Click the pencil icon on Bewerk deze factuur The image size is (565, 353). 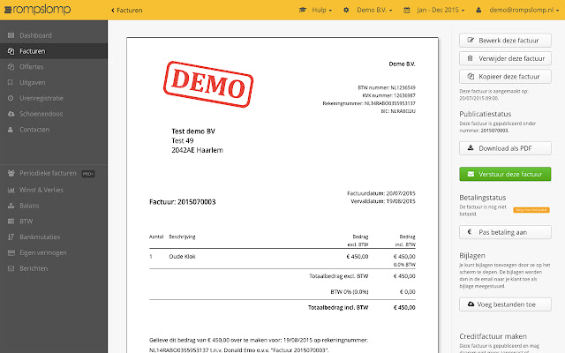tap(471, 41)
